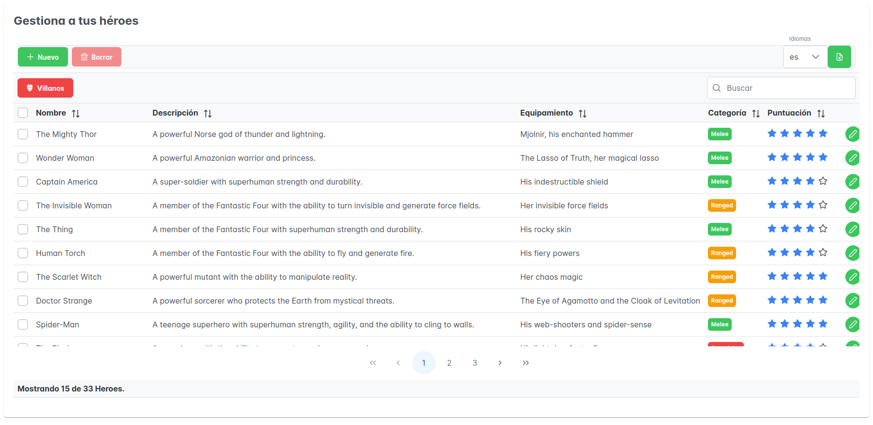Screen dimensions: 873x425
Task: Go to the next page arrow
Action: pyautogui.click(x=500, y=363)
